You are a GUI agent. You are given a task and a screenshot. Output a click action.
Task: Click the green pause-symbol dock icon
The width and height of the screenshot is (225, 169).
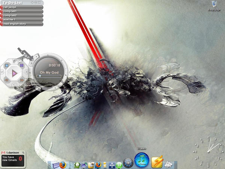[119, 165]
